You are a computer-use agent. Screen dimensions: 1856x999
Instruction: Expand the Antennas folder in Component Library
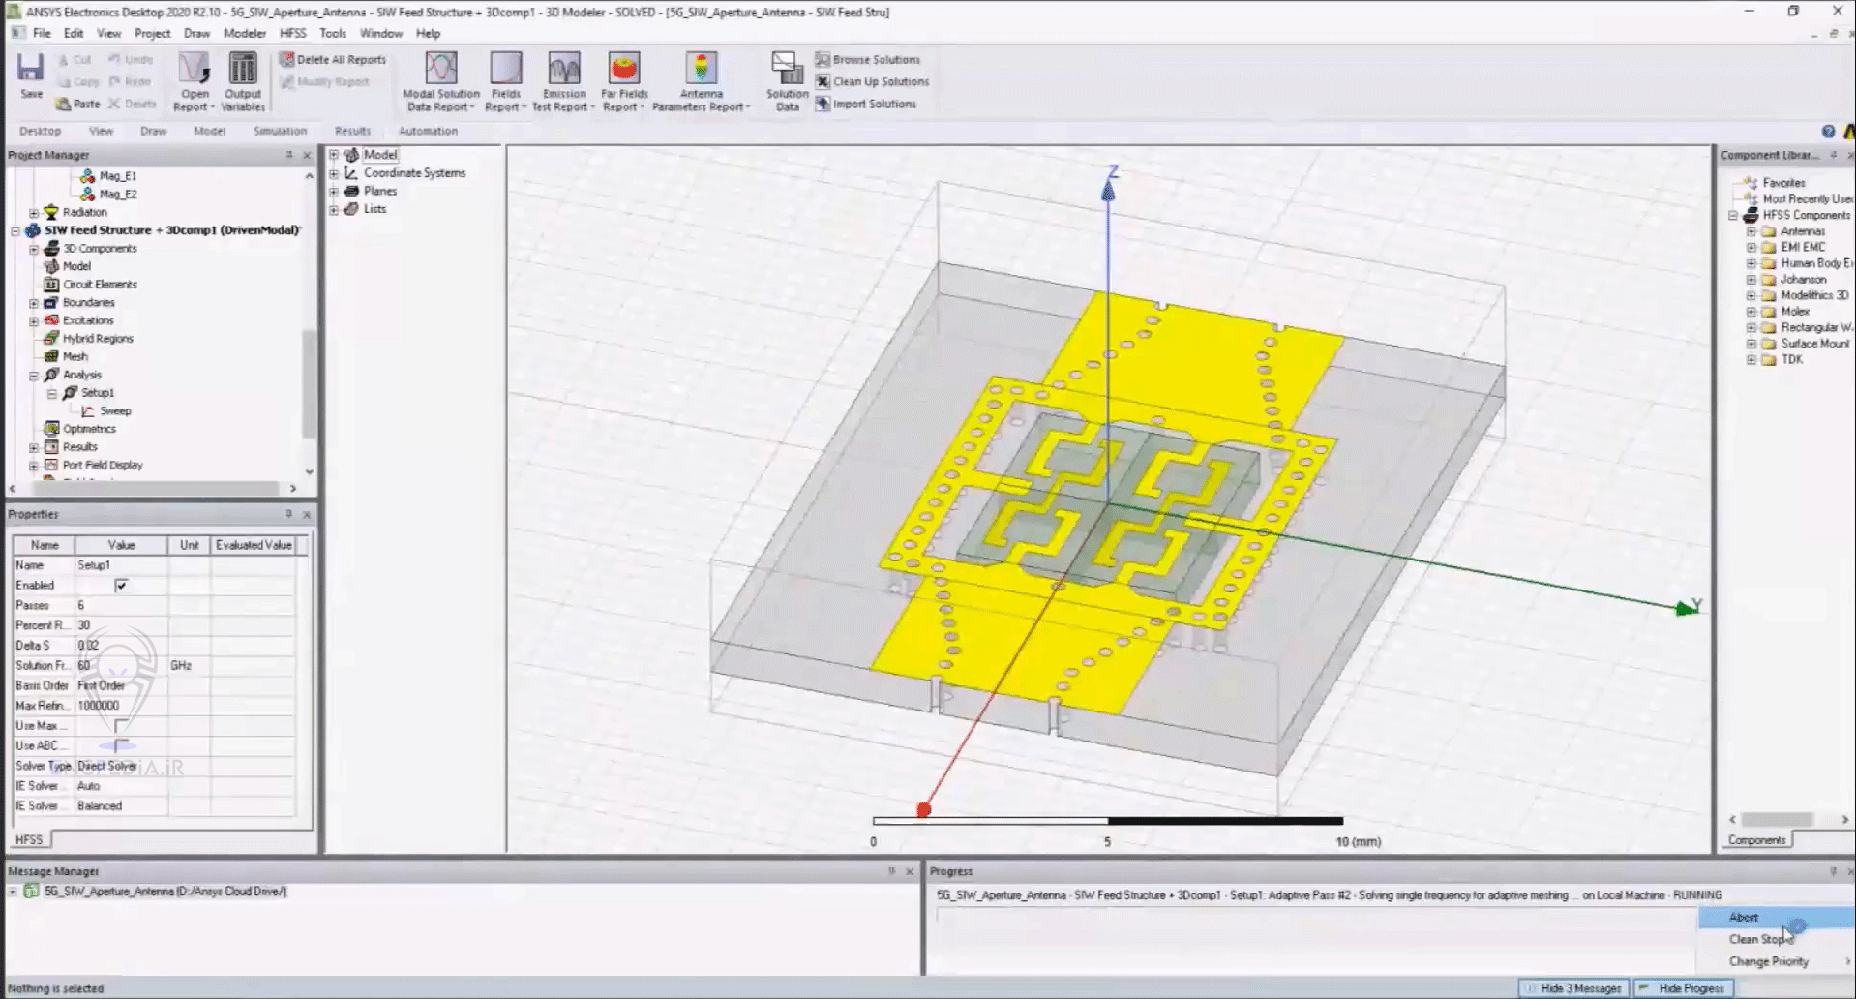1751,231
